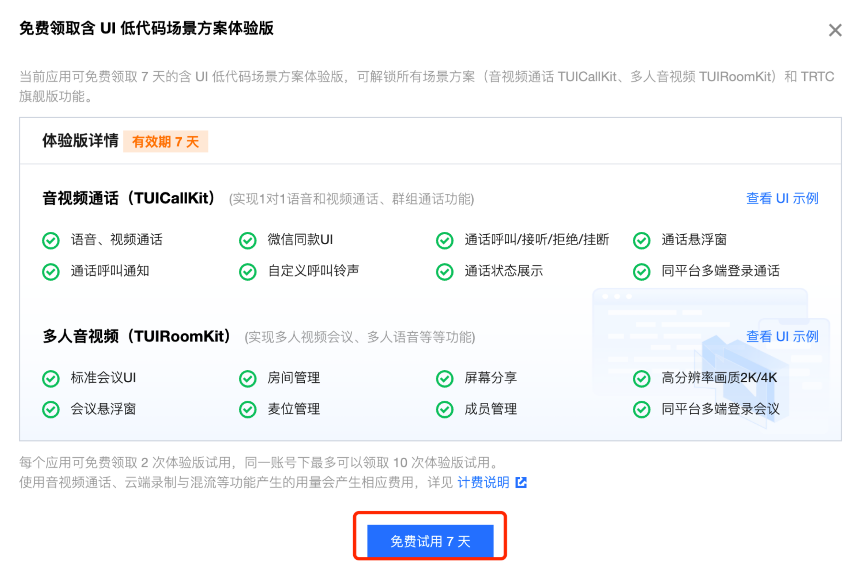Click the 成员管理 feature text

click(x=490, y=409)
